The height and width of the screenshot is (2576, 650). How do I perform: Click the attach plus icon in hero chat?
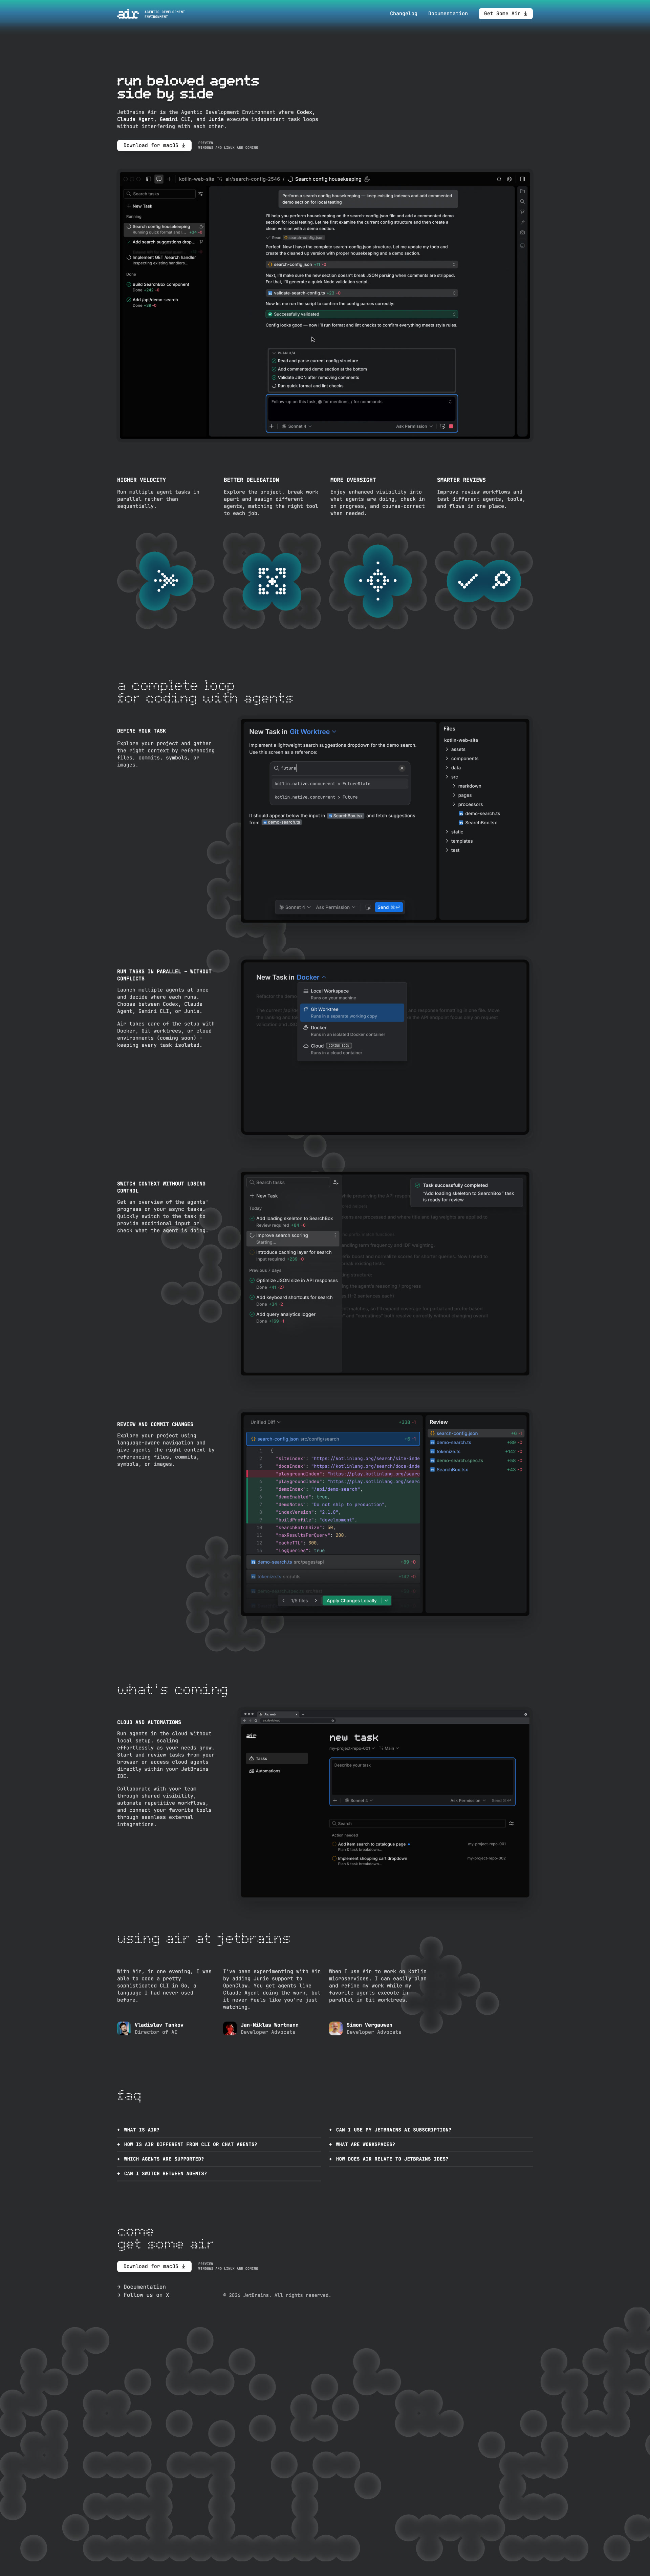pyautogui.click(x=272, y=426)
